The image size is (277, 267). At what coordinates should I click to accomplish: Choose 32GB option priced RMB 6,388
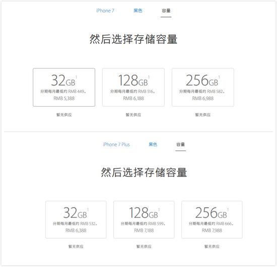(x=76, y=220)
